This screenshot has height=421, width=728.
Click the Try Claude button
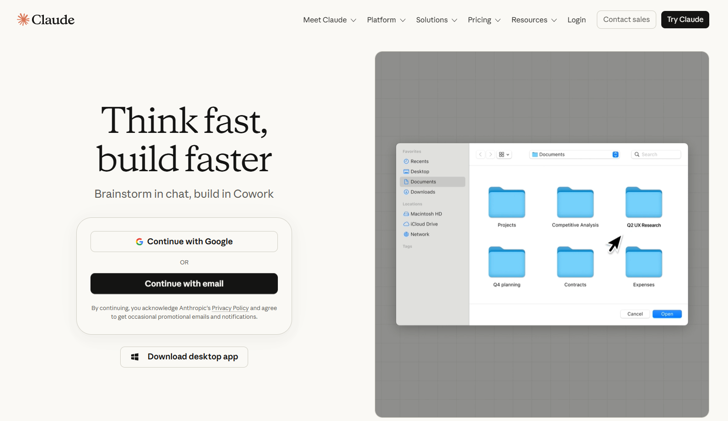pos(685,20)
